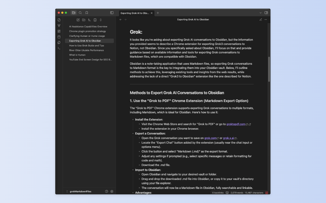Follow the groktopdf.com link

tap(236, 124)
